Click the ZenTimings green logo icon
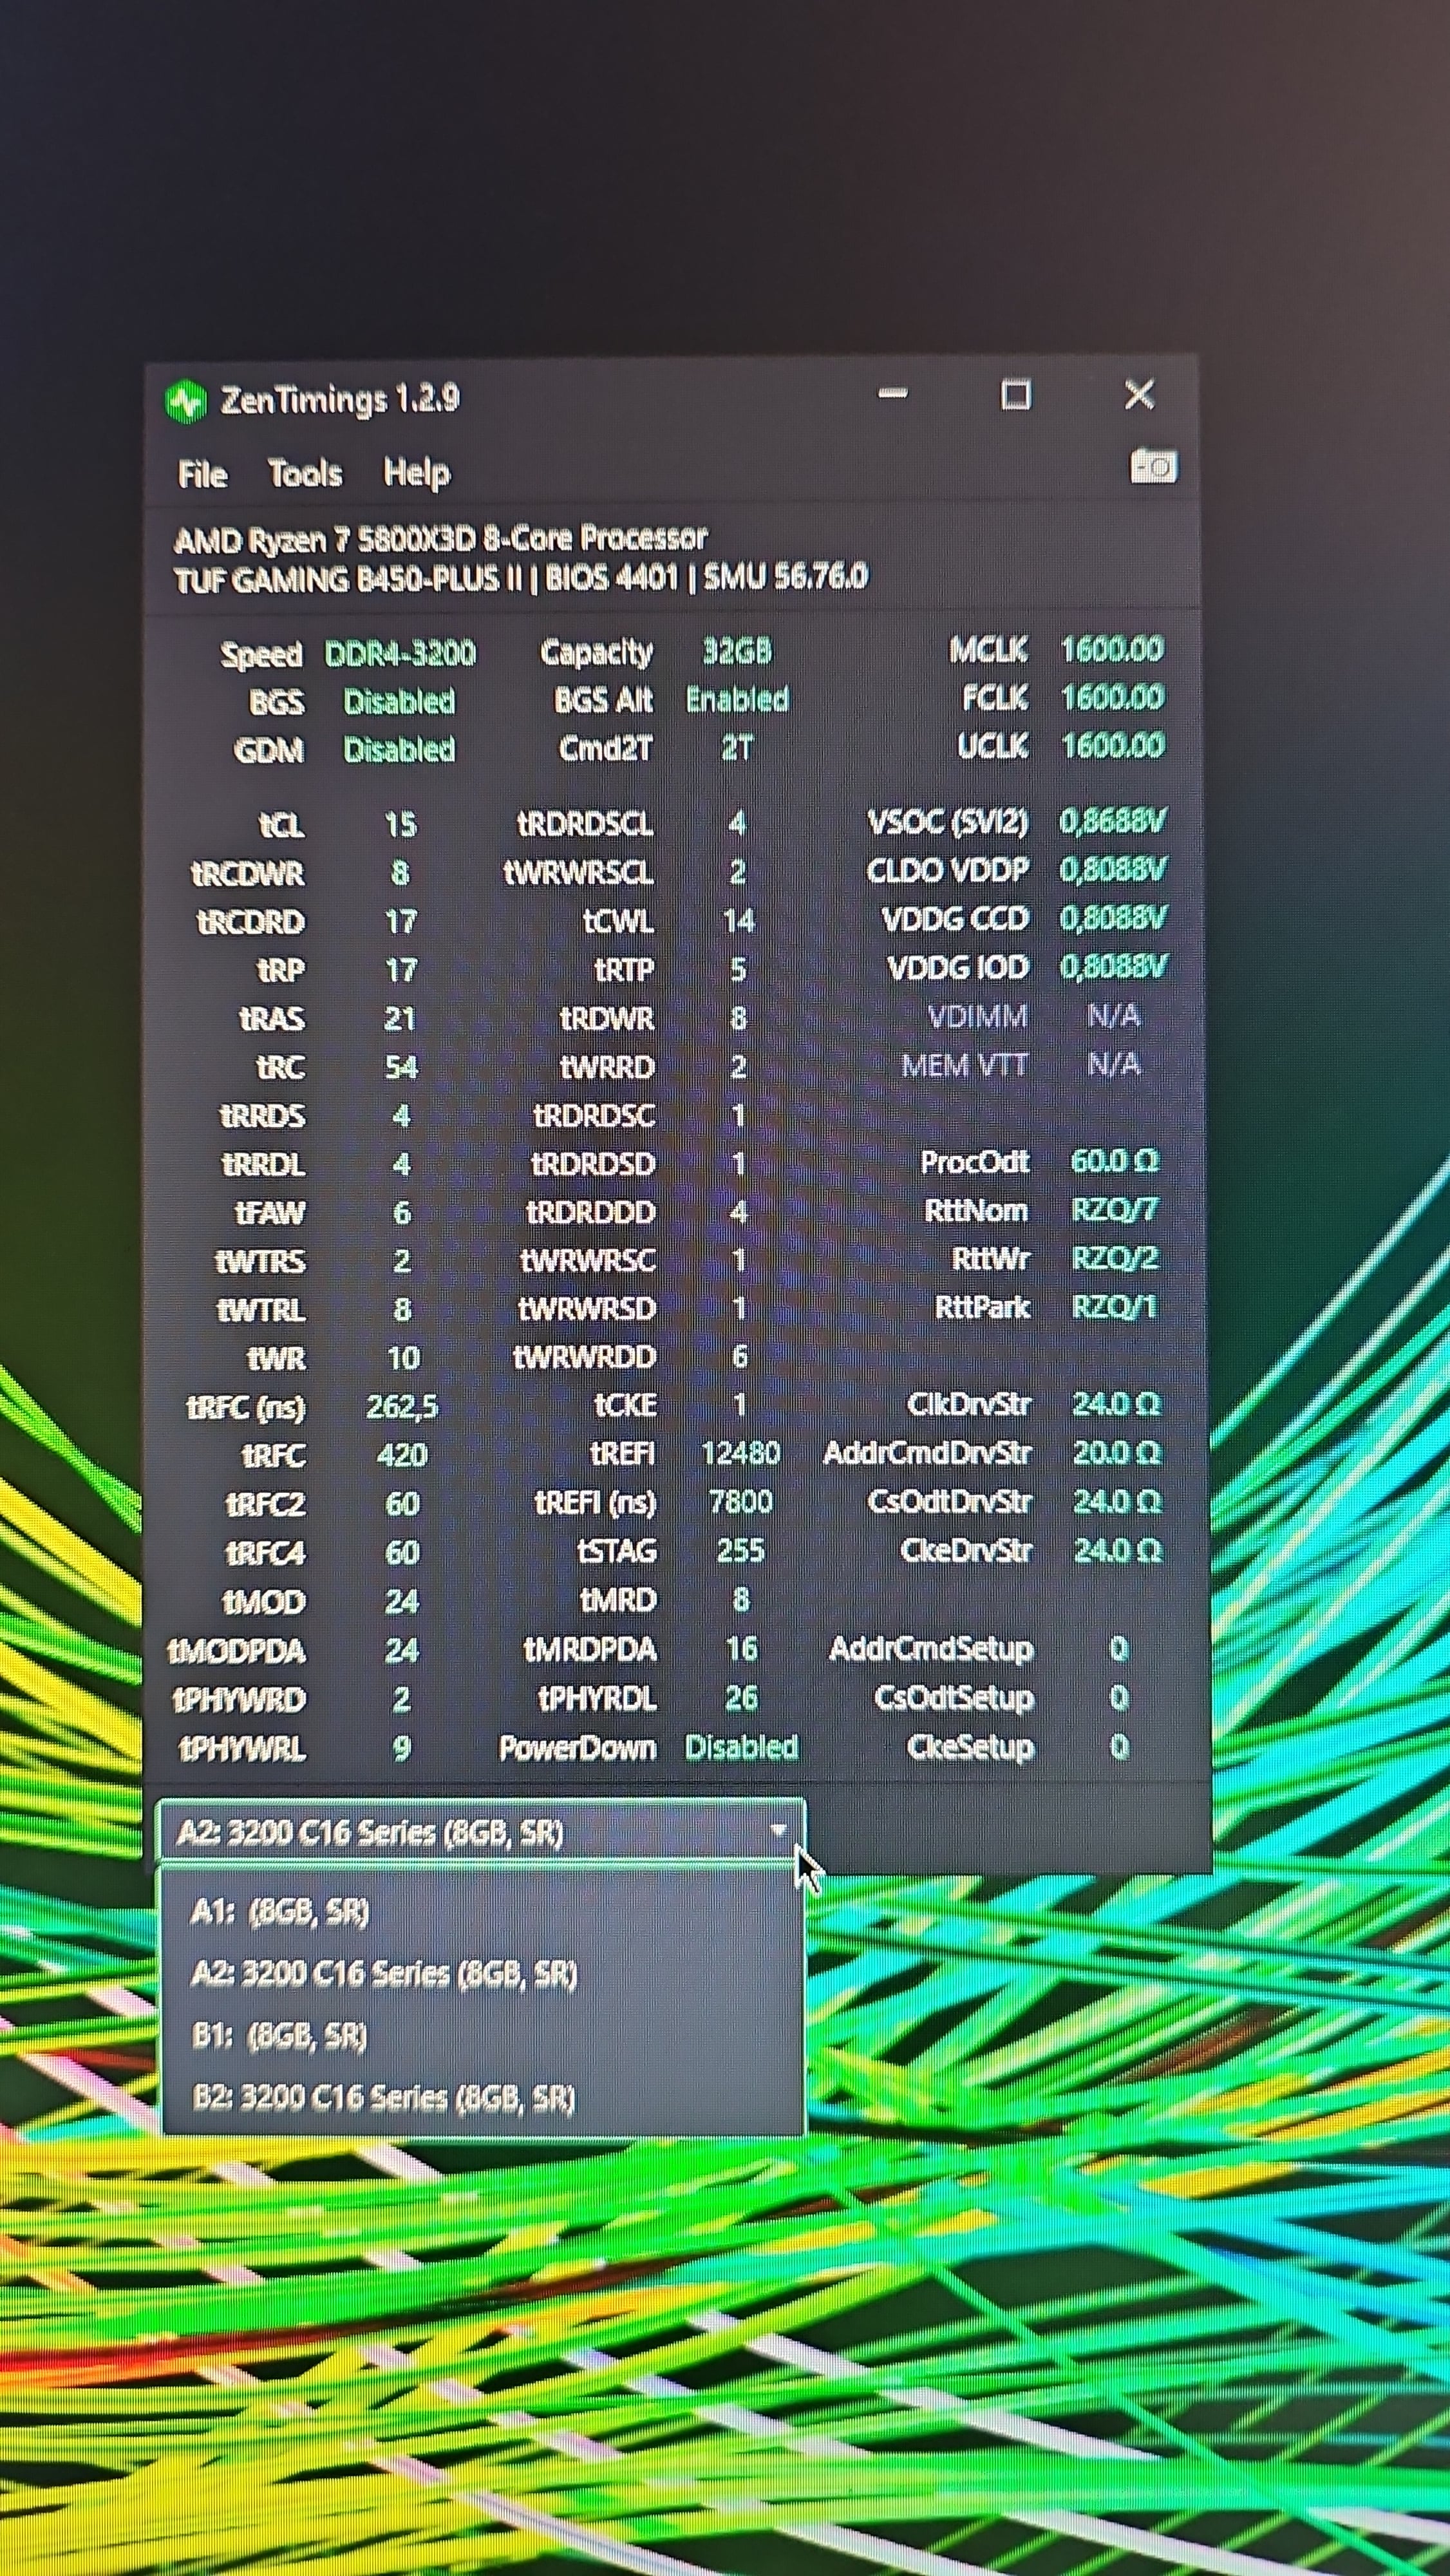1450x2576 pixels. [x=185, y=402]
